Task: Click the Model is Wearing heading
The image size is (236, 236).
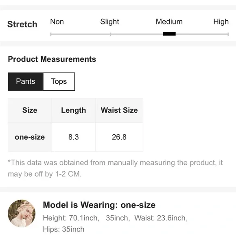Action: 99,205
